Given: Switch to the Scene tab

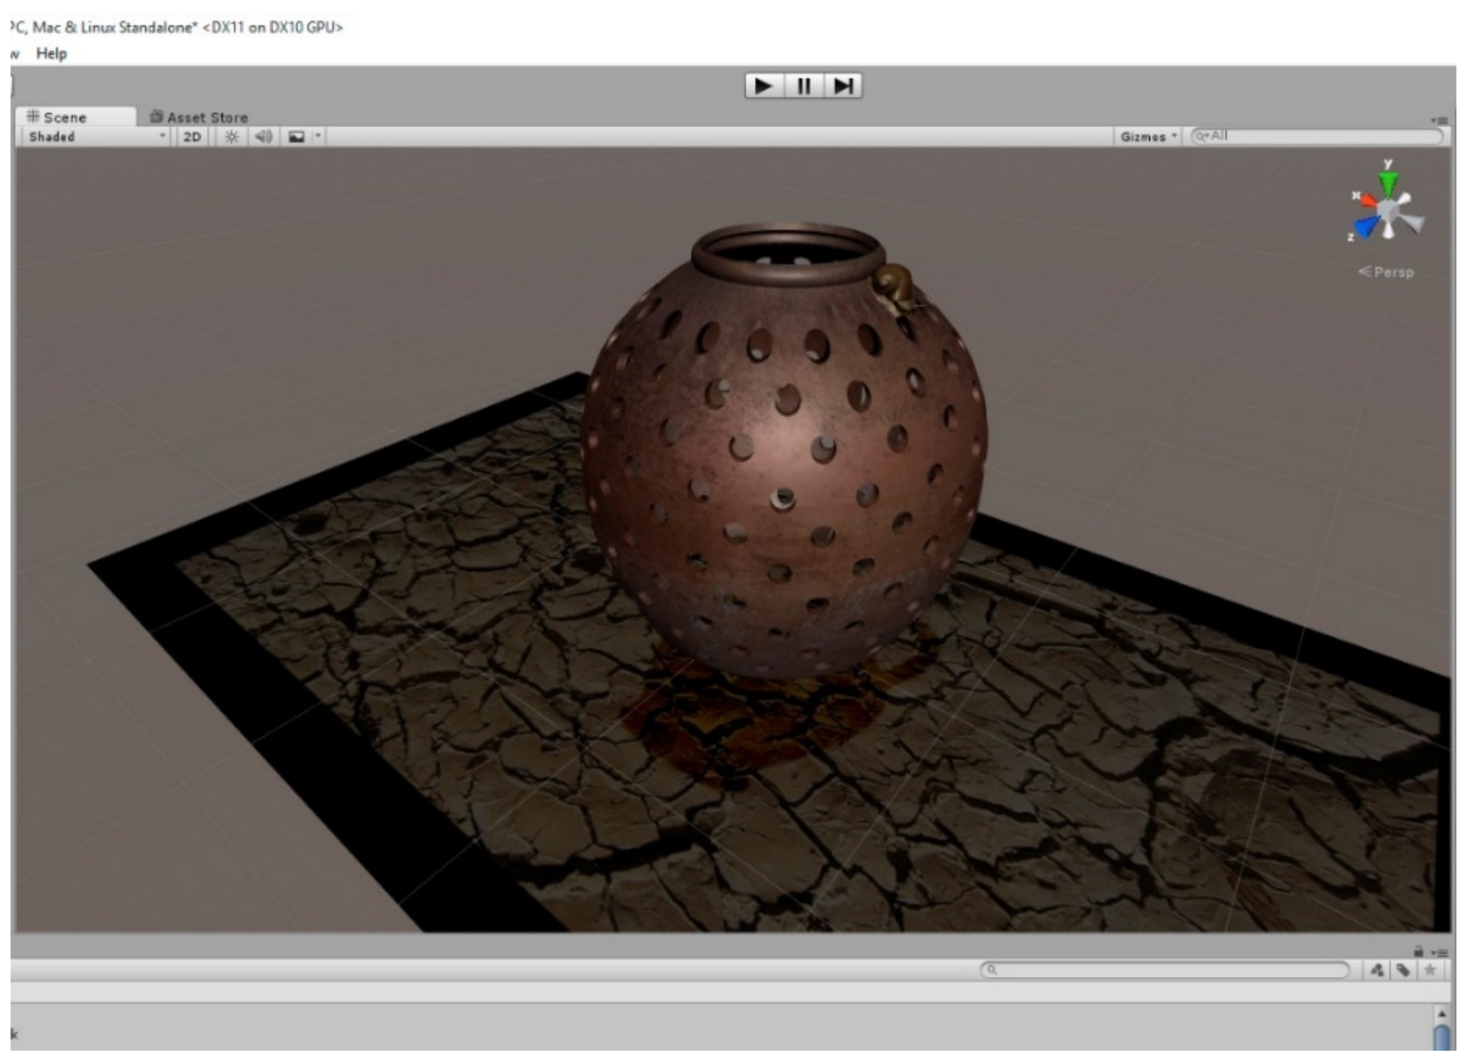Looking at the screenshot, I should [65, 117].
